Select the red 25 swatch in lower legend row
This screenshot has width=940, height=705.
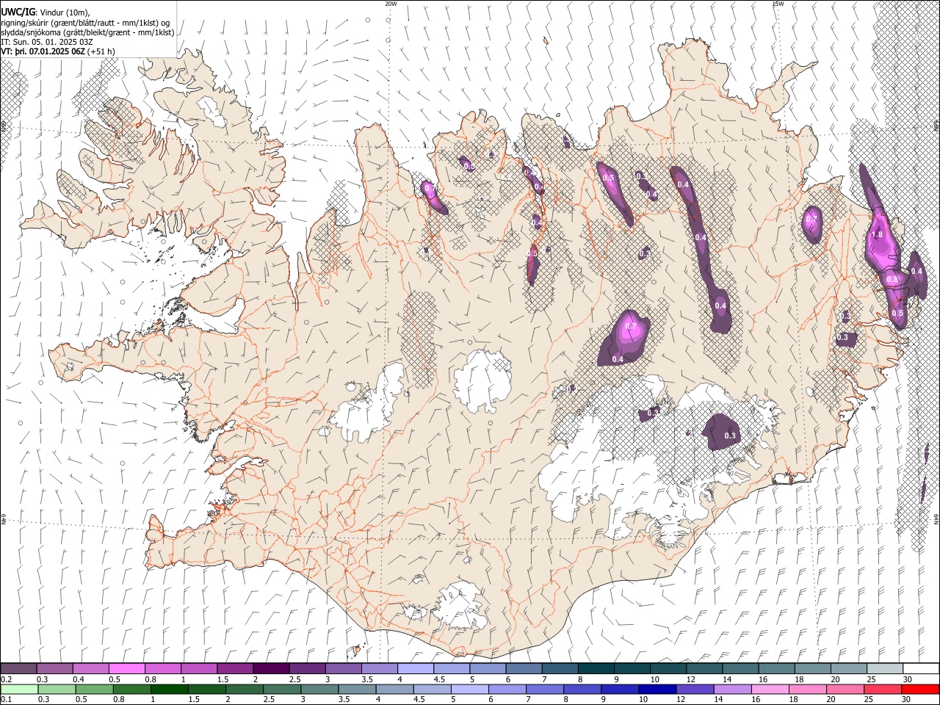[x=883, y=690]
